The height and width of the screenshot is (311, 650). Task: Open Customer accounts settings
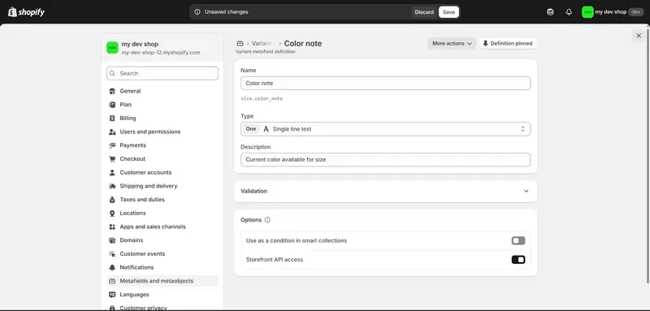tap(162, 173)
